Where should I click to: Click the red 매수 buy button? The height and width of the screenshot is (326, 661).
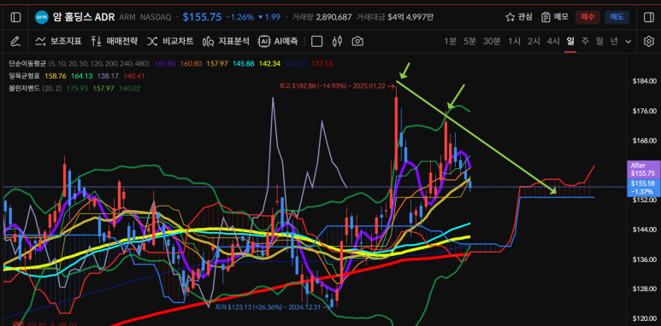click(x=587, y=17)
